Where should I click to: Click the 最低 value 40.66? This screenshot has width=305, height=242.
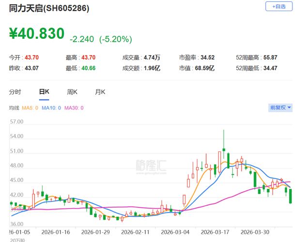click(x=89, y=68)
